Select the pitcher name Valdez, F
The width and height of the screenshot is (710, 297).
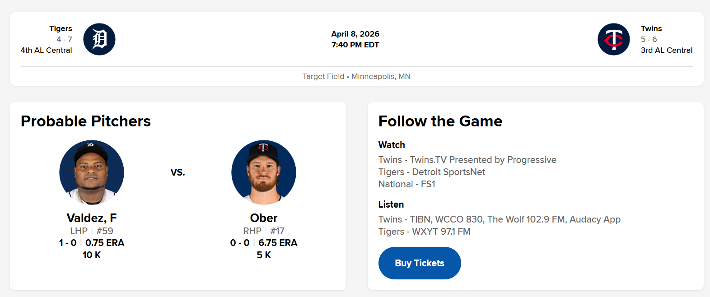click(x=92, y=218)
